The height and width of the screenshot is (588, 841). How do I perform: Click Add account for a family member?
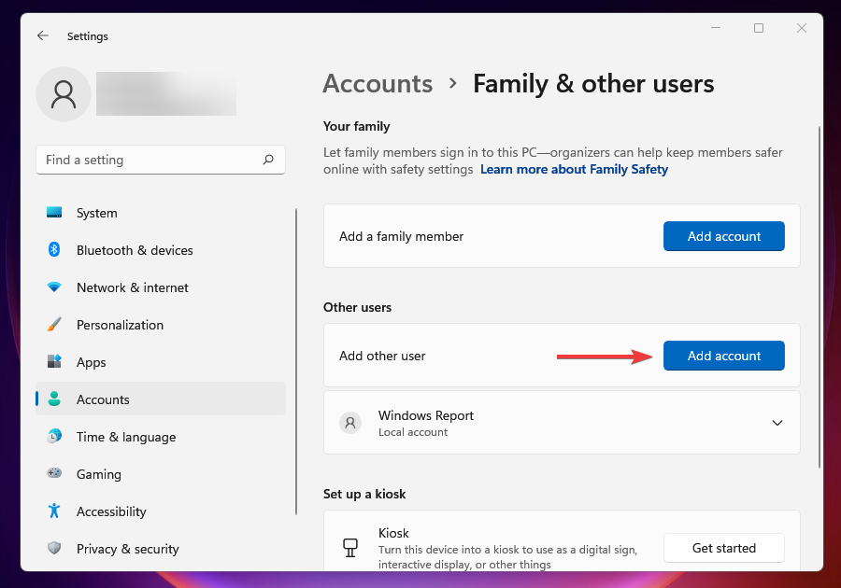coord(723,236)
